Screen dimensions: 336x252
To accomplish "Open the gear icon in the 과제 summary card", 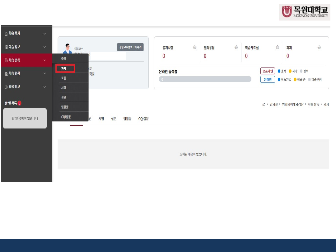I will (319, 47).
